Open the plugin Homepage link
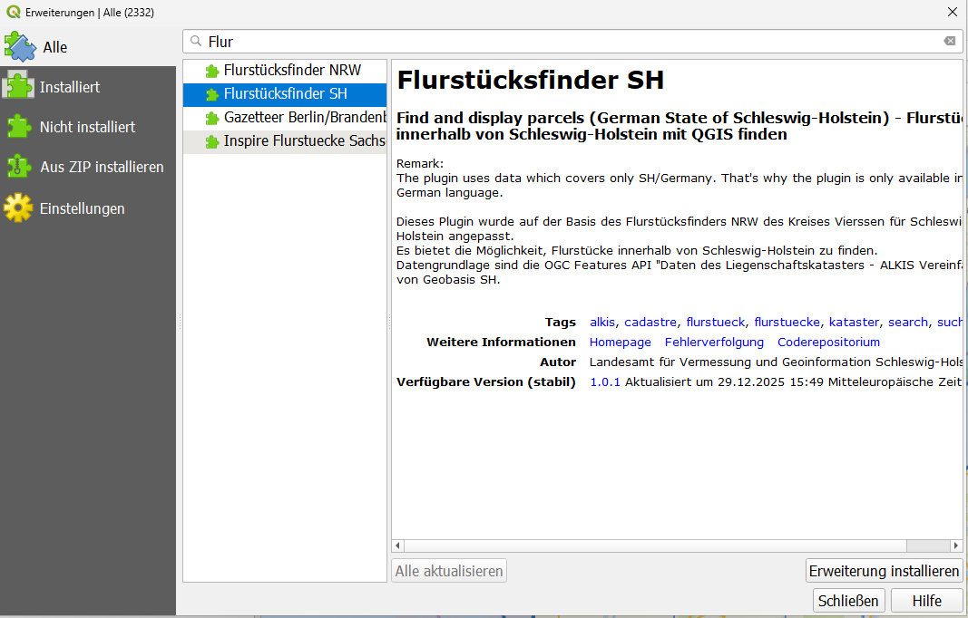The height and width of the screenshot is (618, 968). tap(620, 342)
